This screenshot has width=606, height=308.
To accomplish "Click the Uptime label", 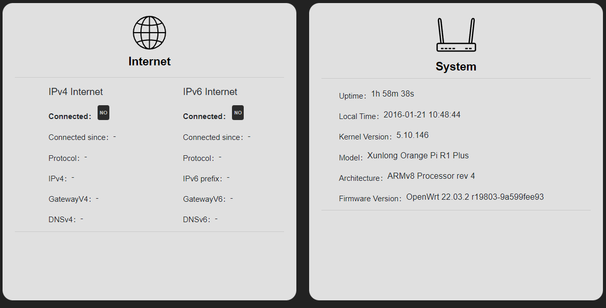I will (x=353, y=96).
